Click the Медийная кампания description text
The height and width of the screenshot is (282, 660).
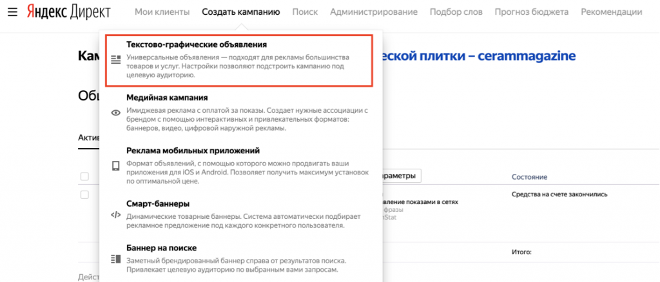pos(247,120)
